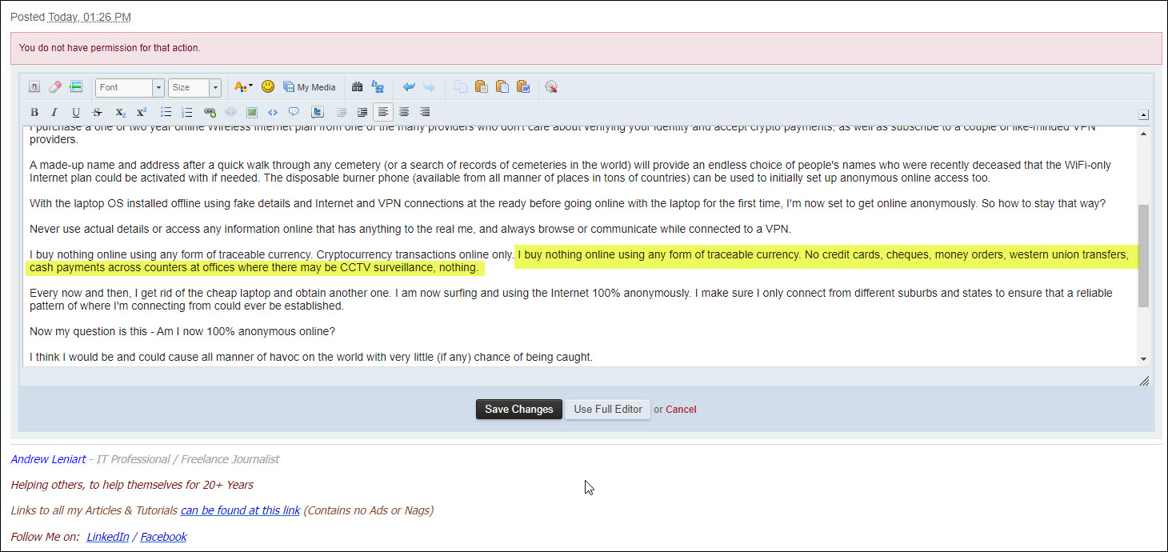Click the editor resize grip

coord(1144,381)
